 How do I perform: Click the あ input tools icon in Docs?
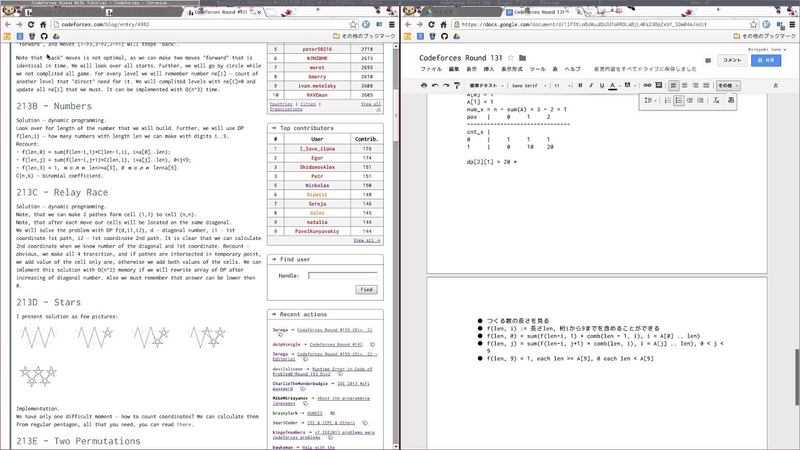coord(731,101)
